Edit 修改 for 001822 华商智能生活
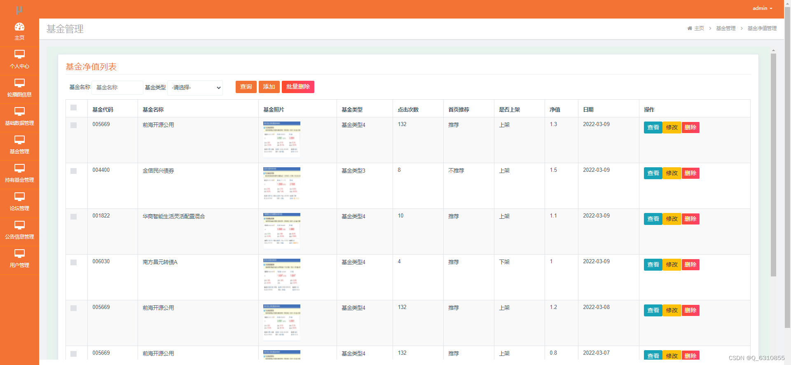 (672, 219)
